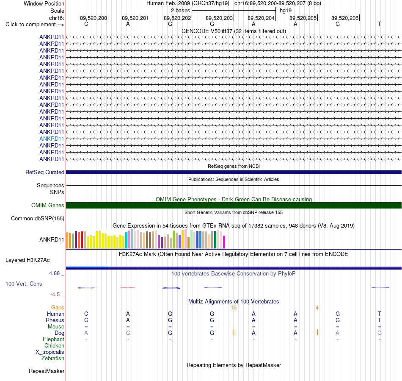Select the Zebrafish species label

53,359
